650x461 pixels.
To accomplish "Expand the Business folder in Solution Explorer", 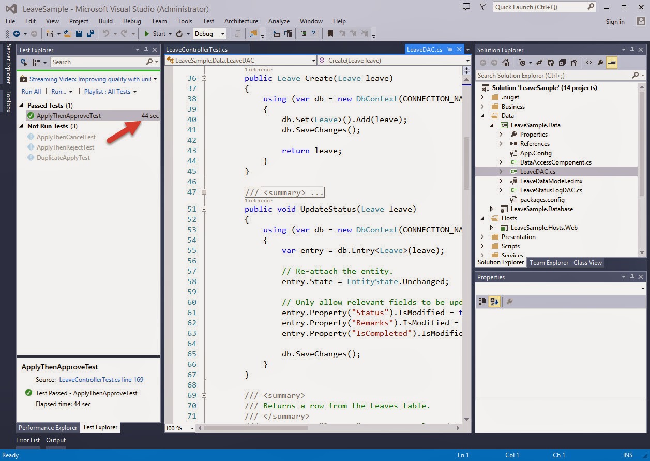I will pos(482,107).
